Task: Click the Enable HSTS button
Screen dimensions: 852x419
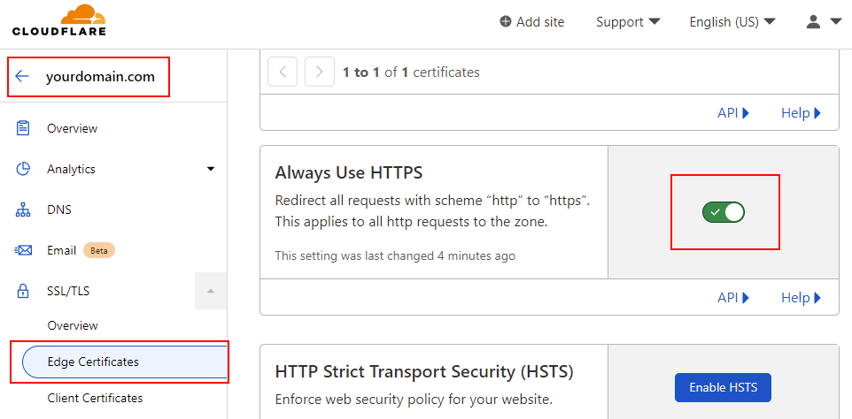Action: click(722, 388)
